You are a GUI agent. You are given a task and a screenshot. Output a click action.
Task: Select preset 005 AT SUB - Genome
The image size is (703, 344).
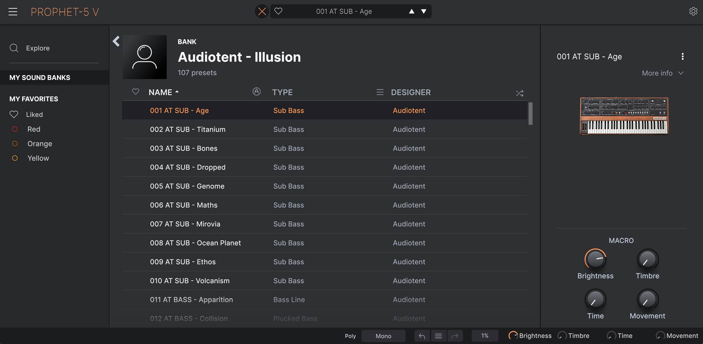coord(187,186)
